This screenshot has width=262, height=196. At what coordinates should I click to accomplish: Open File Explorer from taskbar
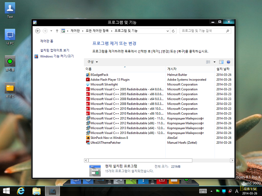[36, 191]
